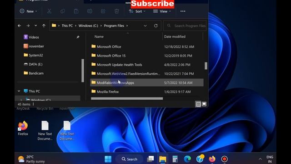The image size is (291, 164).
Task: Select the Microsoft Office folder
Action: (x=146, y=46)
